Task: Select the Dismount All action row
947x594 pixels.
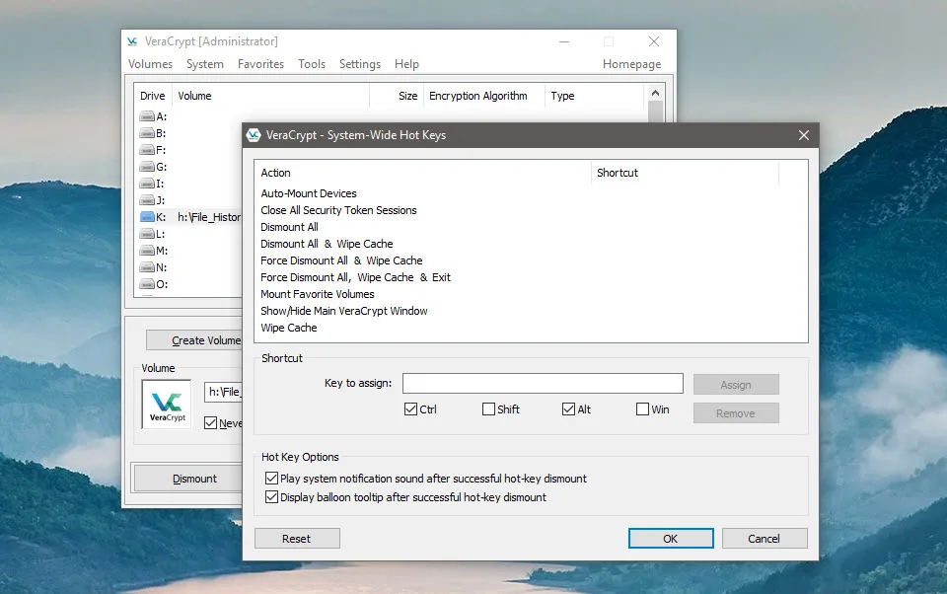Action: click(x=289, y=227)
